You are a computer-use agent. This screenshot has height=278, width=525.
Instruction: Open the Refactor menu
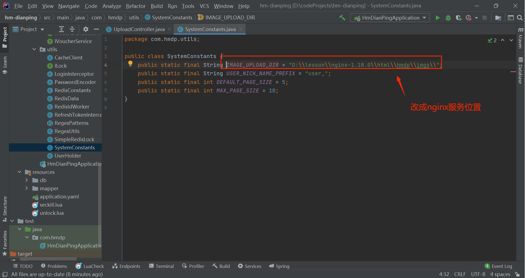point(136,6)
